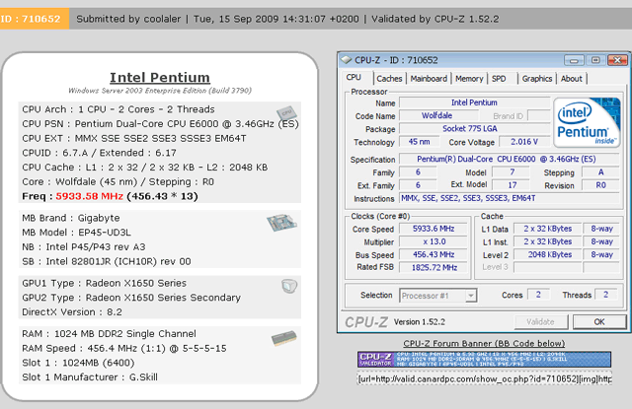Click the Multiplier value x 13.0
This screenshot has height=409, width=632.
[x=434, y=241]
